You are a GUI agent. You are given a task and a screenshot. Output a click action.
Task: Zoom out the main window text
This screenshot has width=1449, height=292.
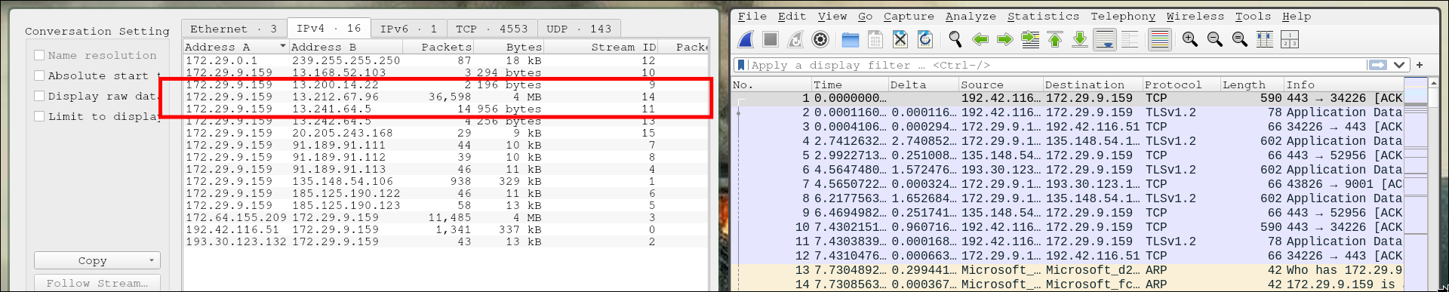[1215, 39]
